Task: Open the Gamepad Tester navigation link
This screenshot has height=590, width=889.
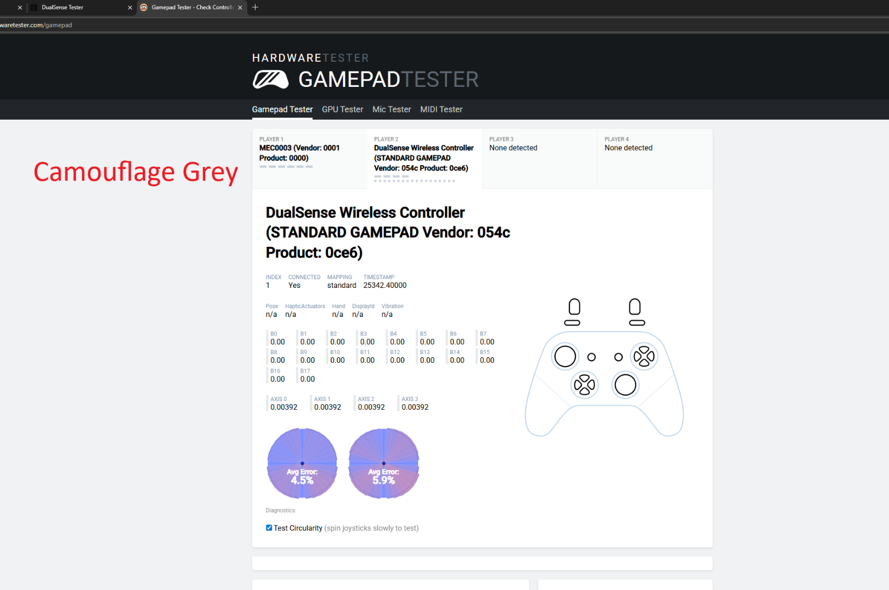Action: pos(282,109)
